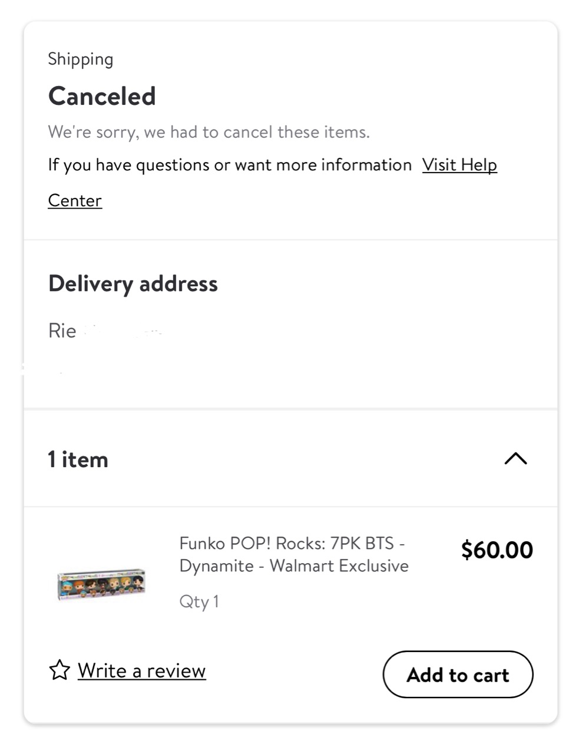This screenshot has height=754, width=582.
Task: Click the Qty 1 quantity label
Action: pos(199,601)
